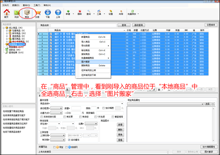Expand the 新建 toolbar dropdown arrow
This screenshot has height=155, width=220.
point(73,14)
